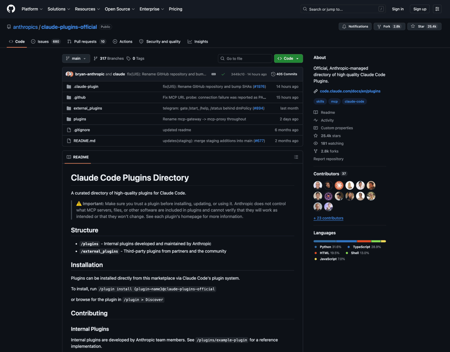Click the Sign in link
This screenshot has height=352, width=450.
click(398, 9)
